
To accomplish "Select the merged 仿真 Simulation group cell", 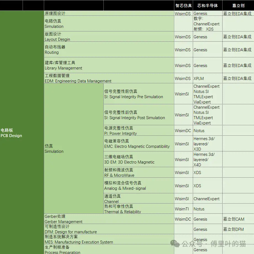I will tap(74, 149).
